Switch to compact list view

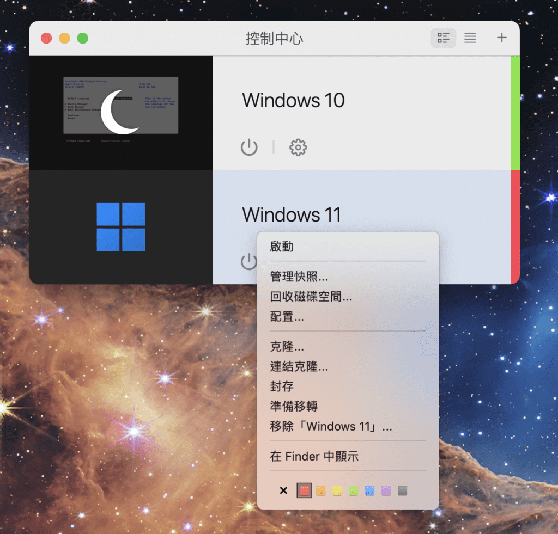(x=470, y=38)
